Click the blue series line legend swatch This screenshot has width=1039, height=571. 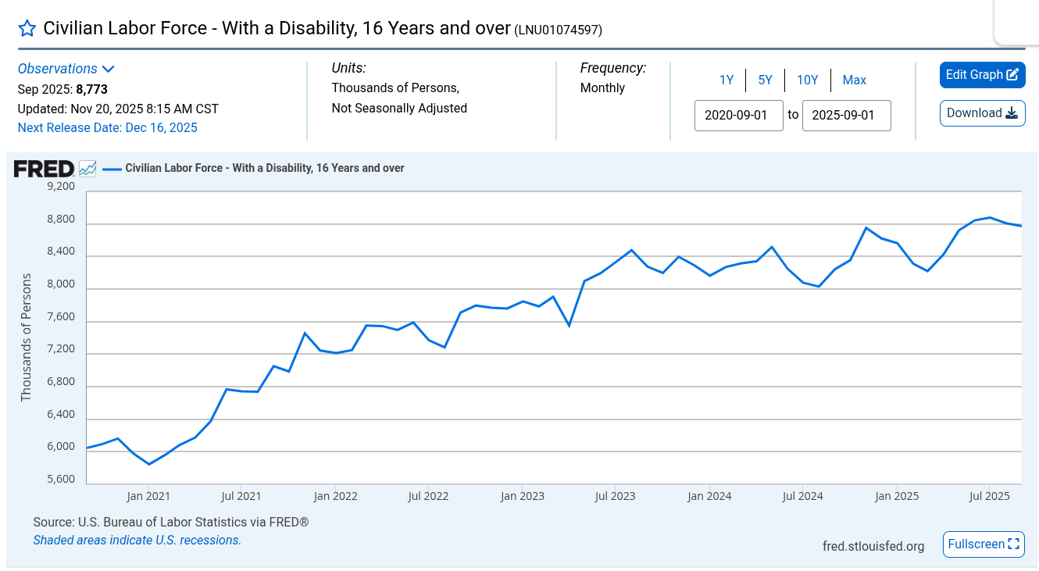pos(112,168)
